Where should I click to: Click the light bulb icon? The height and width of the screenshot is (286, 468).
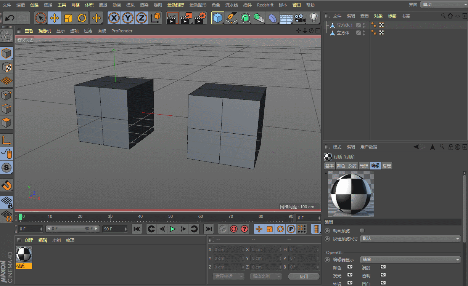point(314,18)
